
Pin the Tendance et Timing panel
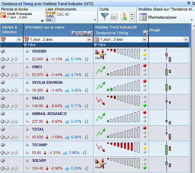coord(189,3)
